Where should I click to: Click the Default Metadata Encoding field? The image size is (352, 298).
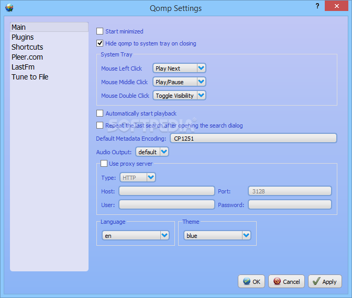coord(254,138)
